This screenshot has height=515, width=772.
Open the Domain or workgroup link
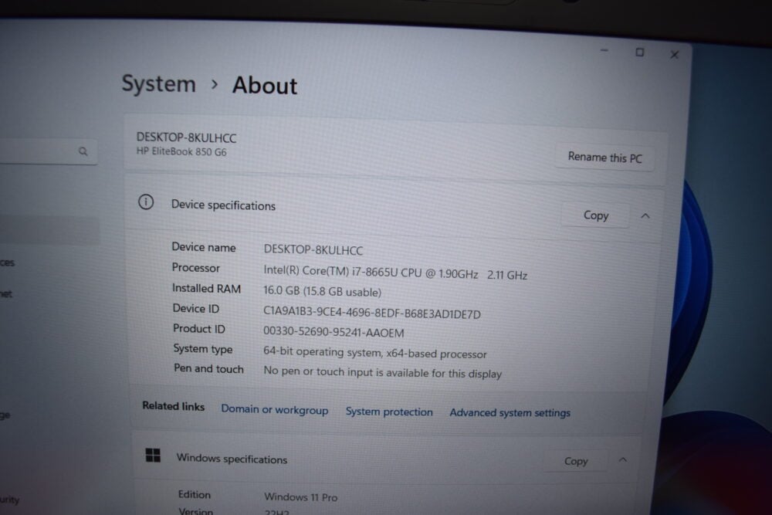click(x=274, y=410)
